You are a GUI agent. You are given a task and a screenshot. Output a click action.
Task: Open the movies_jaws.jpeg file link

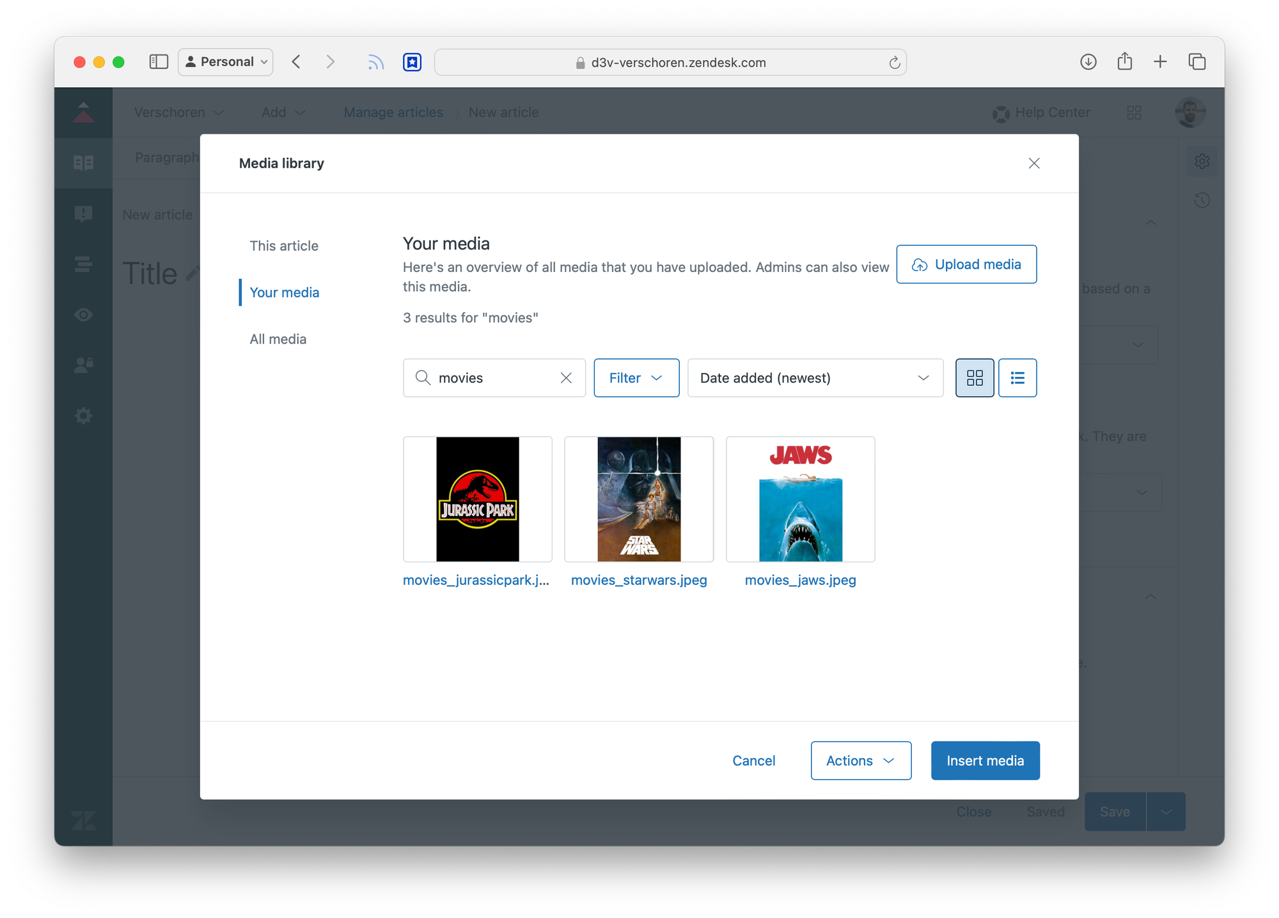[x=800, y=580]
